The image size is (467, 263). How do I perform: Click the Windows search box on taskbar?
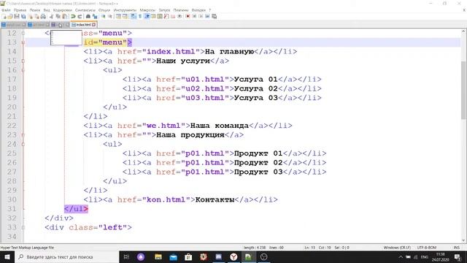click(66, 256)
